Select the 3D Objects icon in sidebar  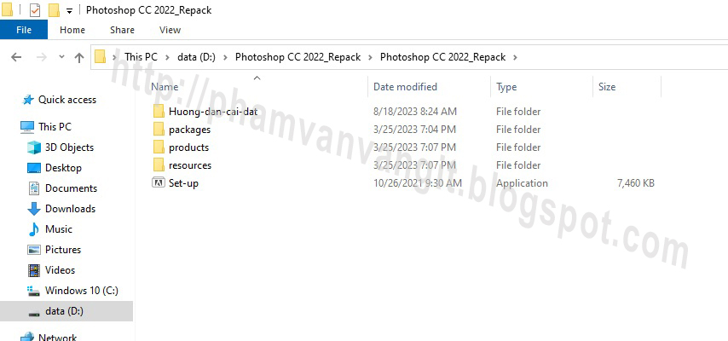(x=34, y=147)
